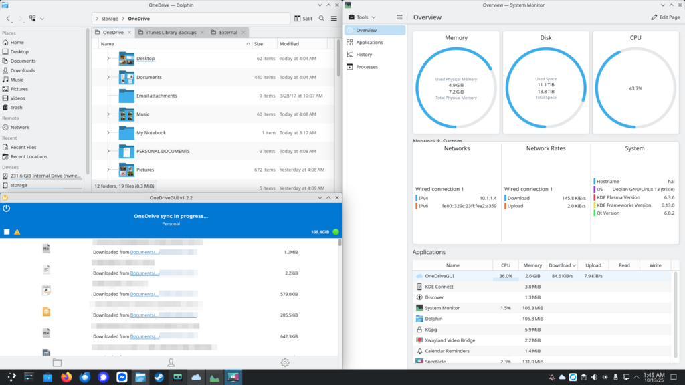
Task: Switch to iTunes Library Backups tab
Action: point(171,32)
